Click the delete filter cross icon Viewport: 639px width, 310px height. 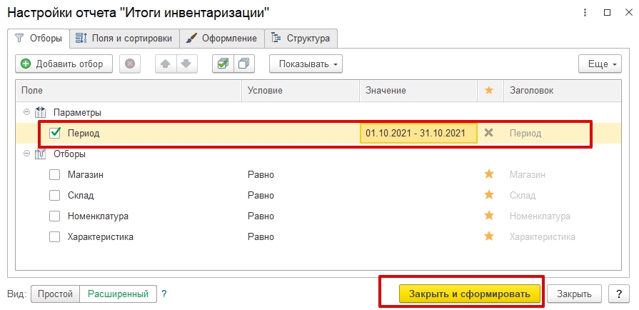[x=130, y=64]
